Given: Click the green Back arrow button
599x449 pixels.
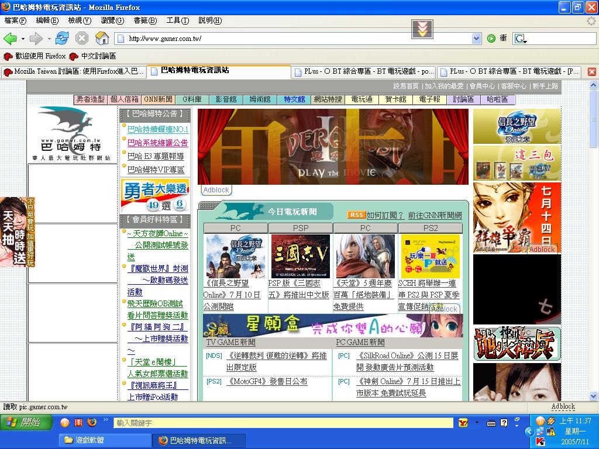Looking at the screenshot, I should tap(10, 39).
